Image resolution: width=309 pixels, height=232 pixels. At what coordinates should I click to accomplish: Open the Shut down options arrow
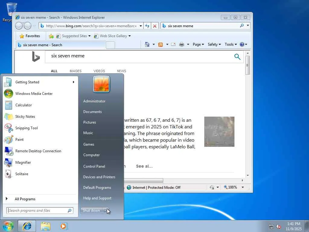click(x=106, y=211)
